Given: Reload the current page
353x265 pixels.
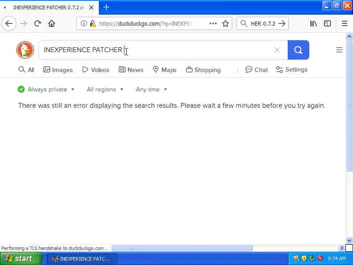Looking at the screenshot, I should (38, 23).
